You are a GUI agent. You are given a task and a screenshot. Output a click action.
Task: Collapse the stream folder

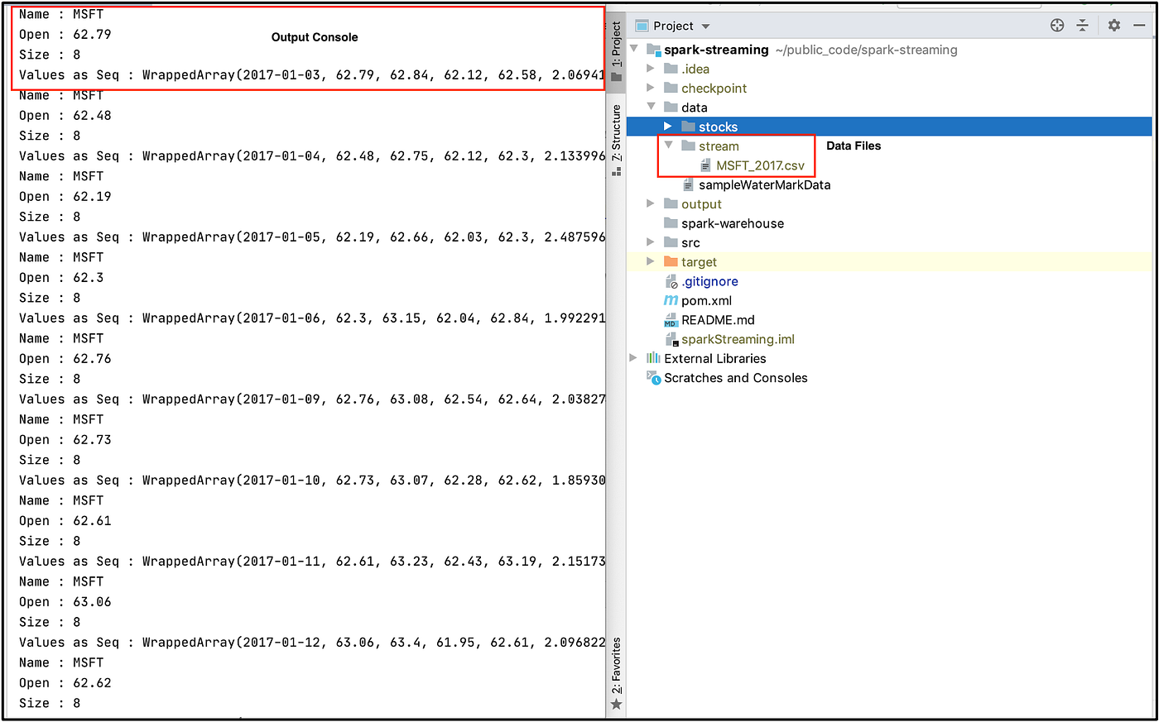coord(668,146)
